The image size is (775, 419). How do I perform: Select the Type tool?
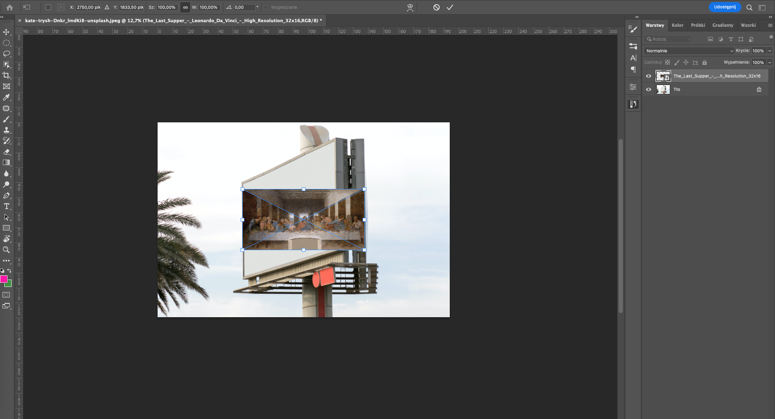pos(6,206)
